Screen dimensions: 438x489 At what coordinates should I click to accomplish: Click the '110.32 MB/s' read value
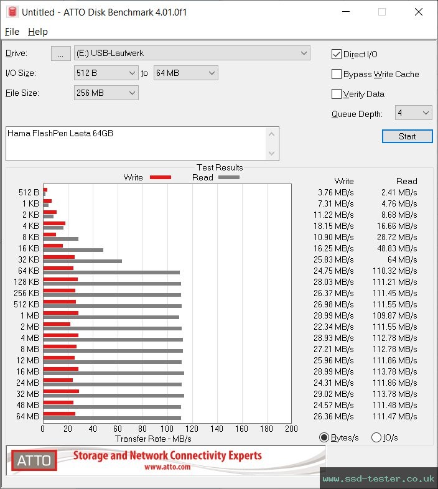394,271
